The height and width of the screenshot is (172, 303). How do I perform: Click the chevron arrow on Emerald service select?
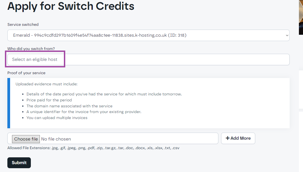pyautogui.click(x=287, y=35)
